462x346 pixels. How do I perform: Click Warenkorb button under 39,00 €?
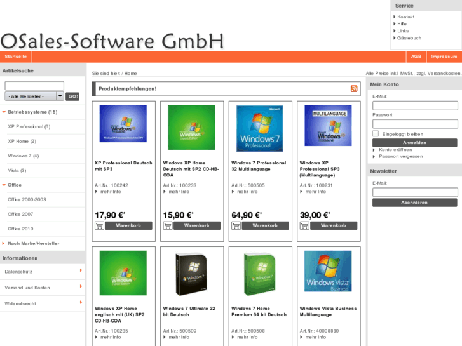click(x=334, y=225)
